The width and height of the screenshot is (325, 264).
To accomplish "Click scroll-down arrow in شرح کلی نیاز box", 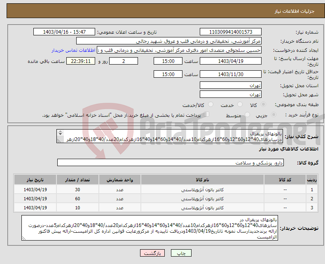I will click(x=60, y=134).
